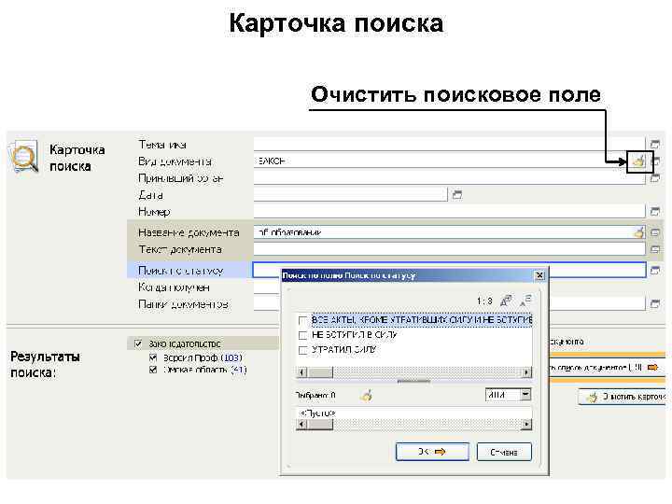The width and height of the screenshot is (672, 504).
Task: Click the Поиск по статусу field label
Action: point(180,271)
